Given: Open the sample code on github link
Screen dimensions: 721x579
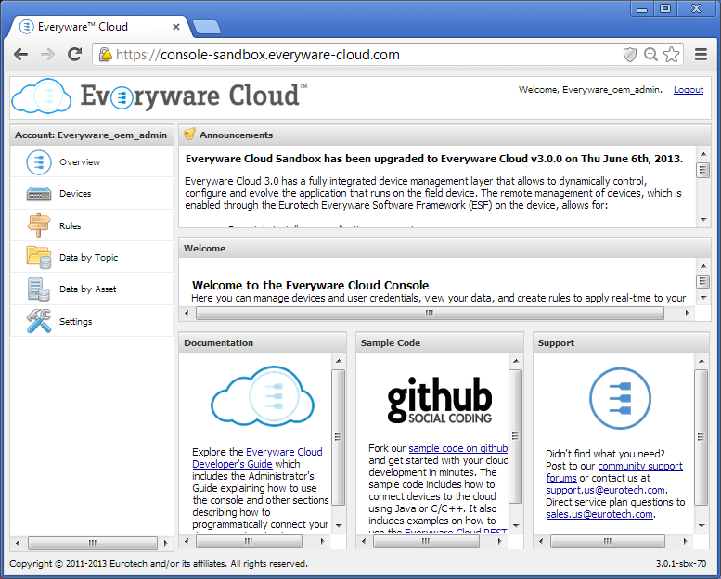Looking at the screenshot, I should [458, 448].
